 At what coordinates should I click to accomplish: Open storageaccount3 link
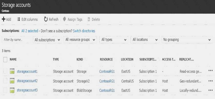pyautogui.click(x=27, y=90)
